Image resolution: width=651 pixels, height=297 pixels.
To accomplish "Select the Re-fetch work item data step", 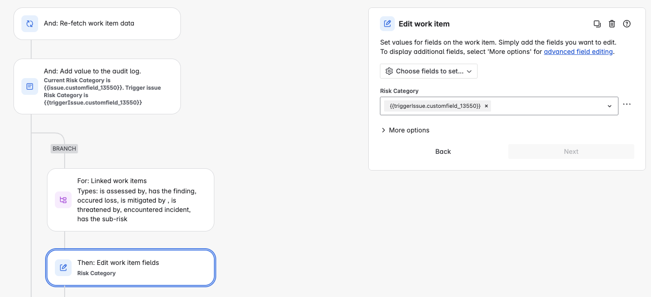I will coord(97,24).
